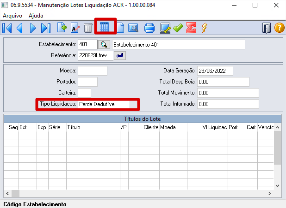
Task: Click the Vencto column header
Action: 266,127
